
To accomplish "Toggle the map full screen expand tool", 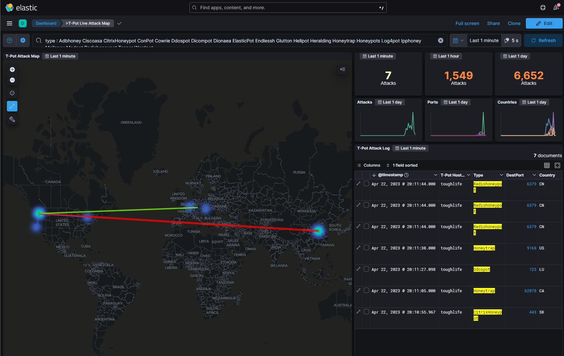I will [12, 106].
